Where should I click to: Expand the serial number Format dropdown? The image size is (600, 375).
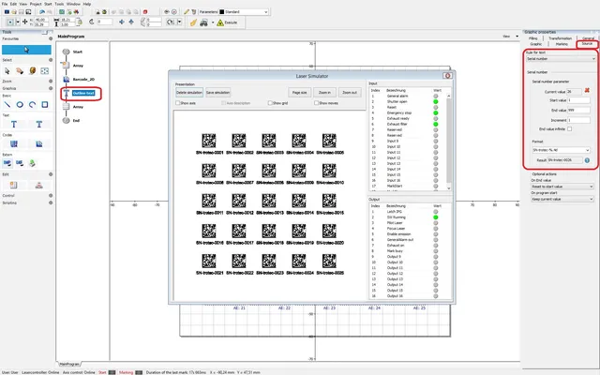coord(560,149)
